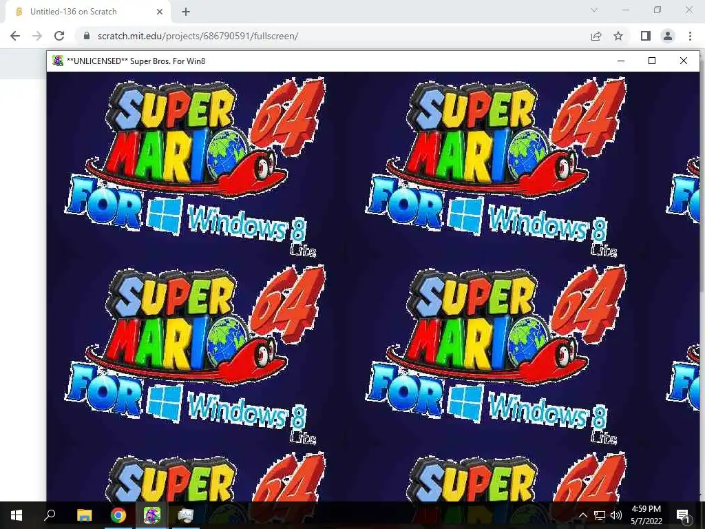This screenshot has height=529, width=705.
Task: Restore down the Chrome window
Action: click(657, 10)
